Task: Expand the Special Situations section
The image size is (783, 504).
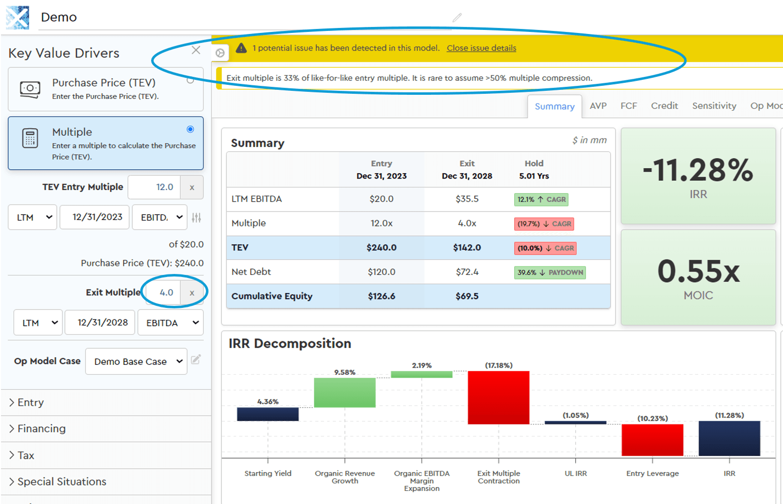Action: [61, 482]
